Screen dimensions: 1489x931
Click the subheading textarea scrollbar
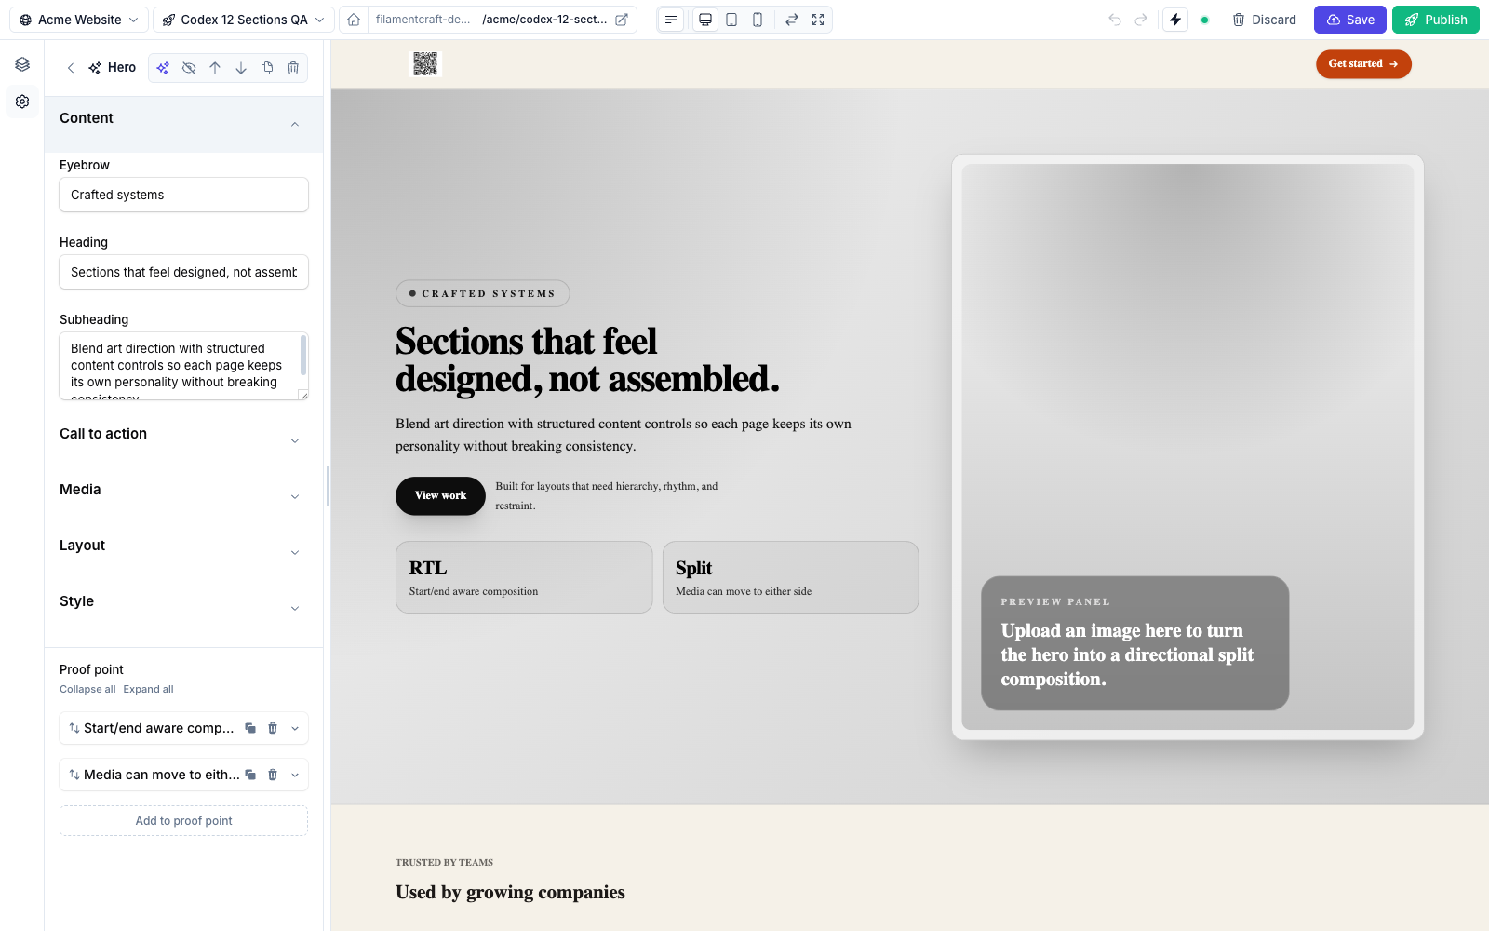(x=303, y=356)
